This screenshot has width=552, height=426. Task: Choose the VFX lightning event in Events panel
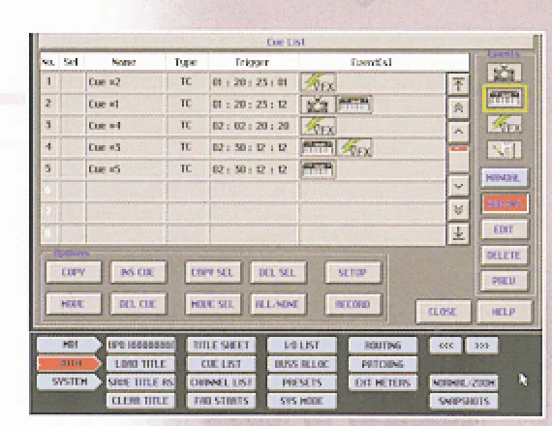505,124
